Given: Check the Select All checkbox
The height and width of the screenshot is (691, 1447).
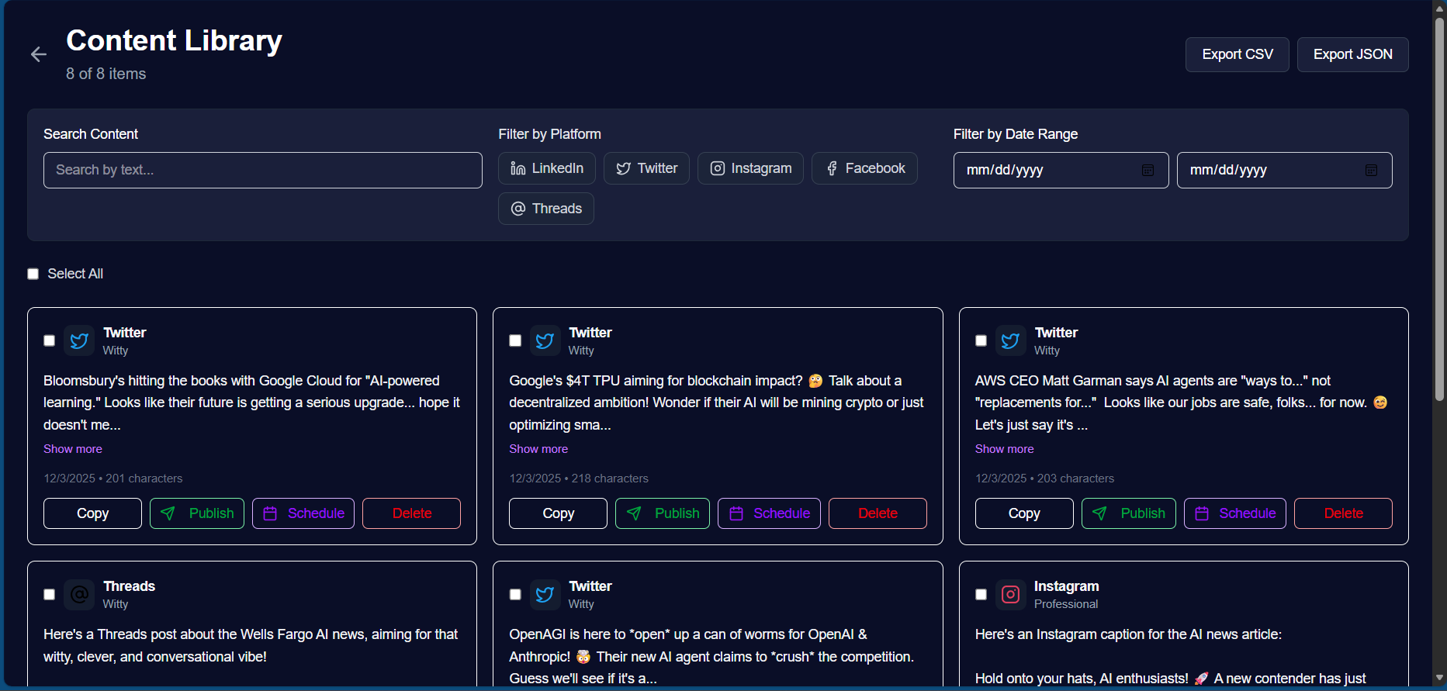Looking at the screenshot, I should [x=33, y=274].
